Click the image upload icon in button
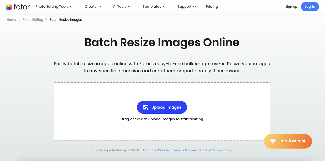The height and width of the screenshot is (161, 325). click(146, 107)
